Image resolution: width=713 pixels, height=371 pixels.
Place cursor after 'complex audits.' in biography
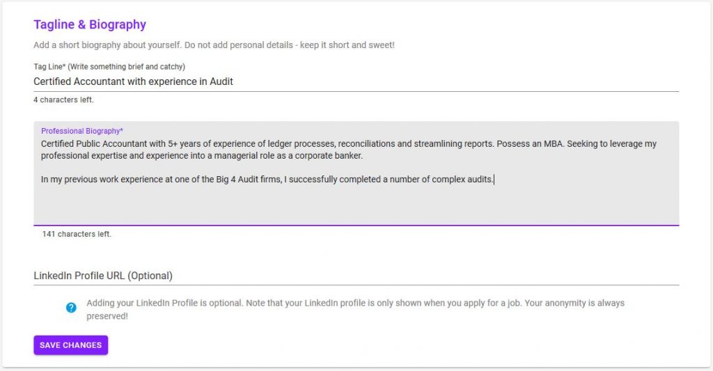click(x=494, y=180)
